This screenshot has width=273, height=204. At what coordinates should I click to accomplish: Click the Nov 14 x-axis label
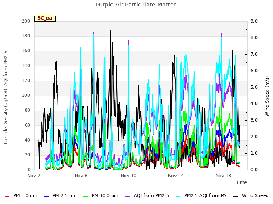coord(176,176)
